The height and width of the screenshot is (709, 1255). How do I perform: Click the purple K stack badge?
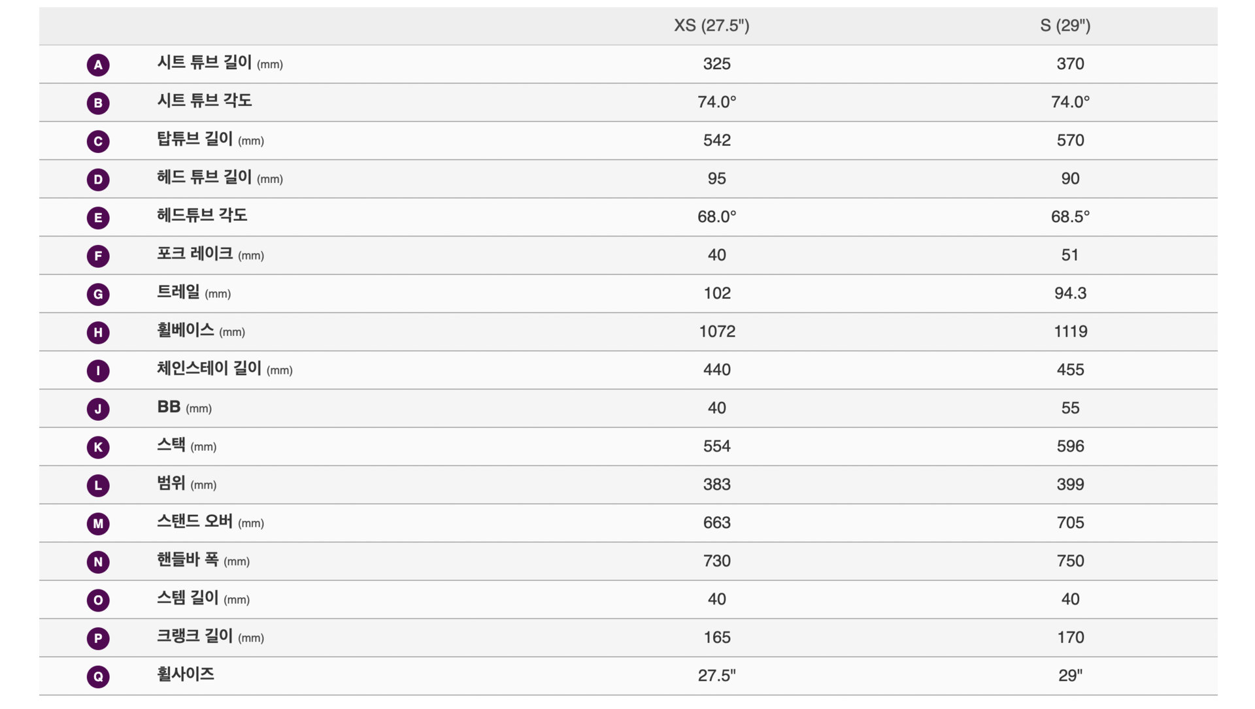point(98,447)
